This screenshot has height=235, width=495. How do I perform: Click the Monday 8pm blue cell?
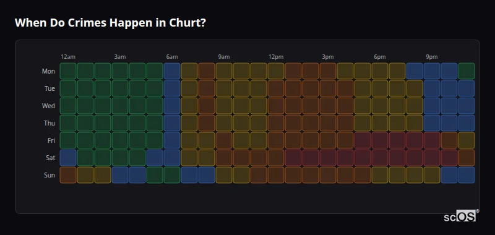[415, 71]
